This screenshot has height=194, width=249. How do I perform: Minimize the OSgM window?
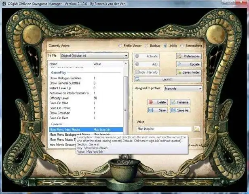[224, 2]
